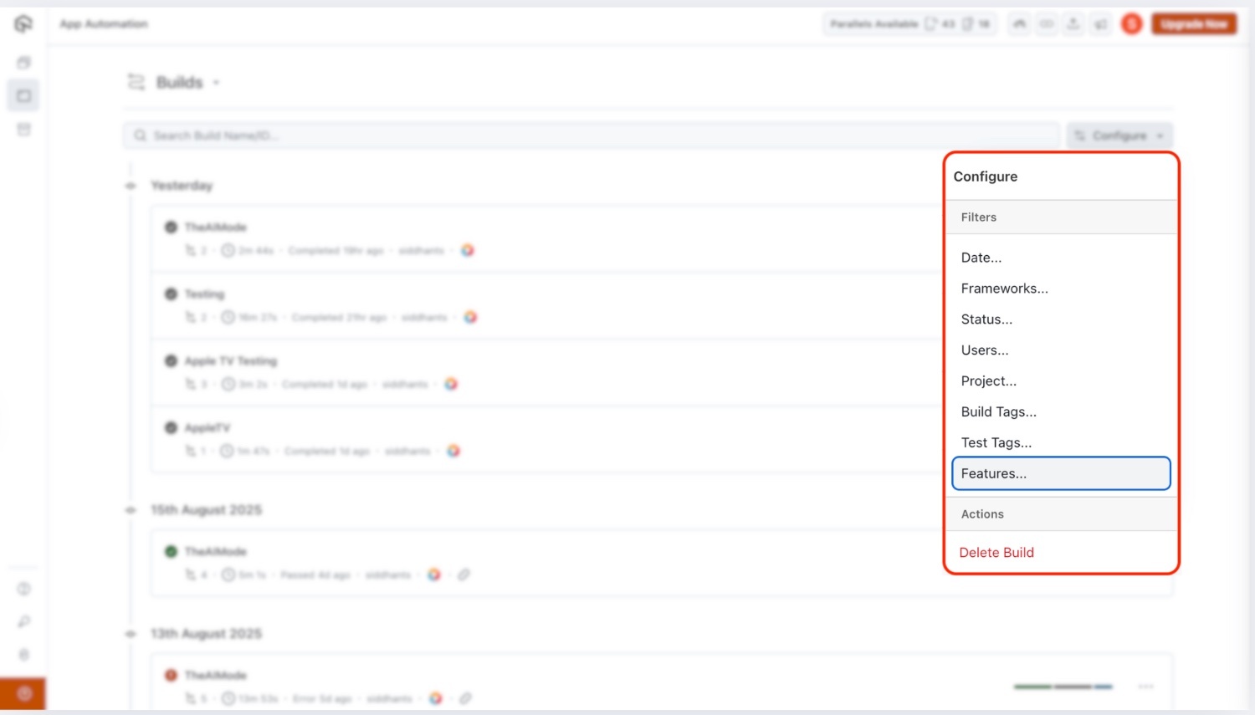
Task: Click the logo at sidebar top
Action: click(23, 24)
